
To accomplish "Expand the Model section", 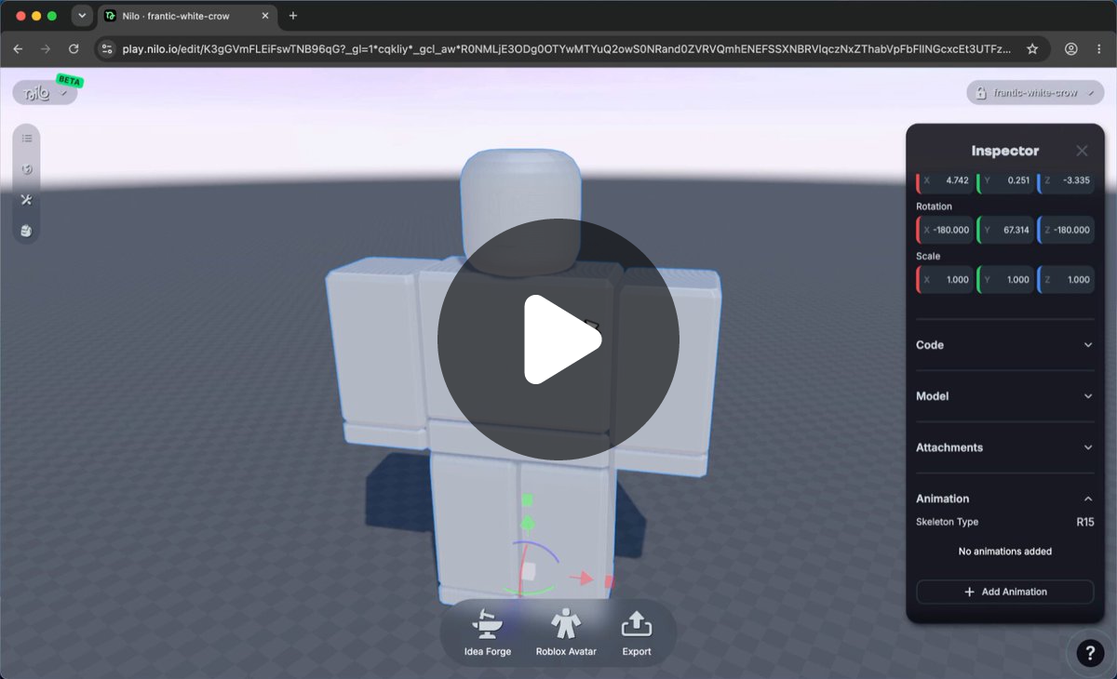I will pos(1005,396).
